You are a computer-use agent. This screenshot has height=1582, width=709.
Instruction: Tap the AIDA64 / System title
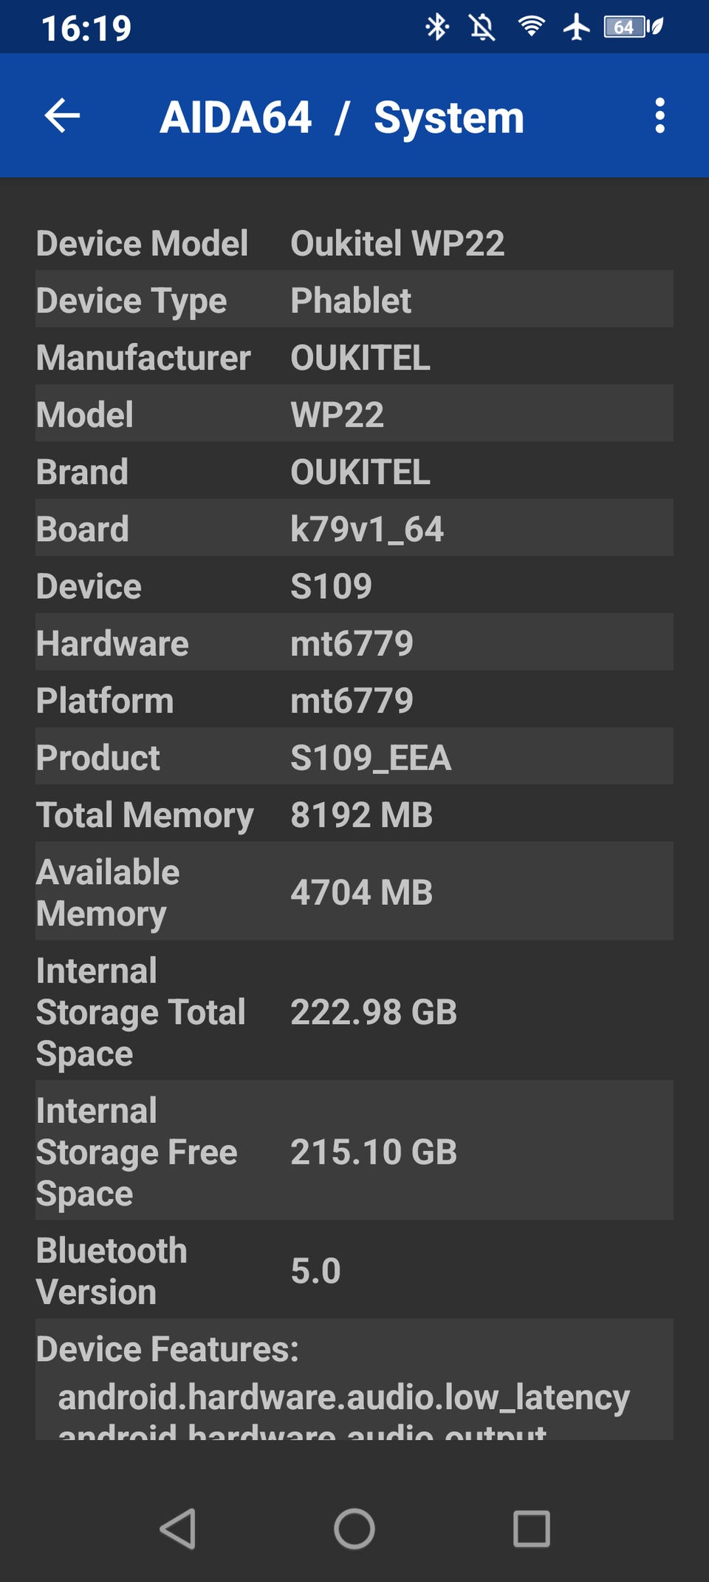point(341,118)
